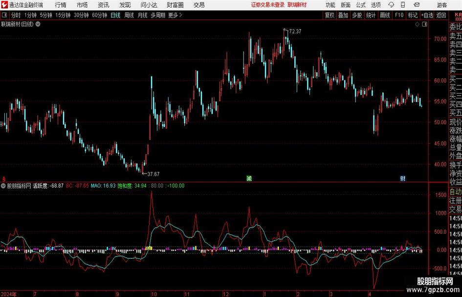462x297 pixels.
Task: Open the 多周期 multi-period view
Action: (158, 15)
